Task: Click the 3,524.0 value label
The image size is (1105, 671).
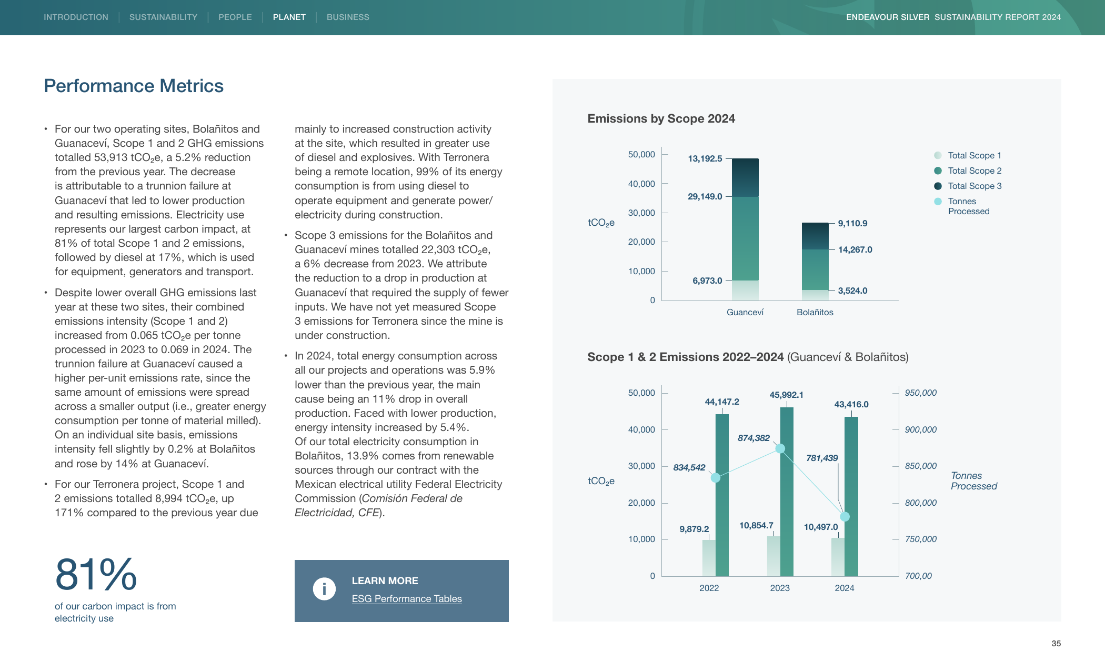Action: click(852, 291)
